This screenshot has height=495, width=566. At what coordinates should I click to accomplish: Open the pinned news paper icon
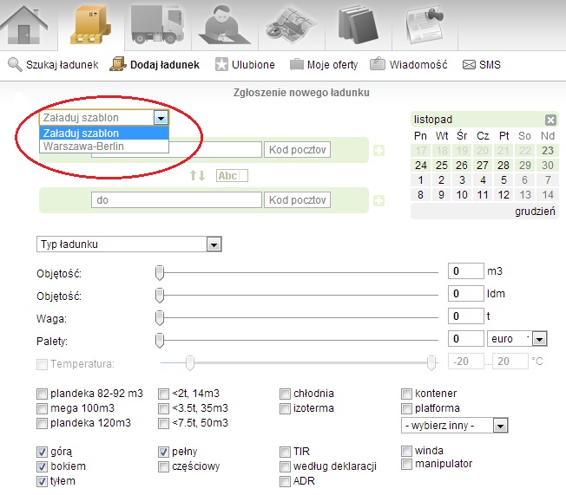click(424, 24)
